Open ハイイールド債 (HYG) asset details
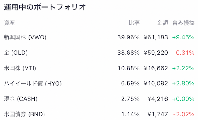The height and width of the screenshot is (120, 198). [x=33, y=84]
